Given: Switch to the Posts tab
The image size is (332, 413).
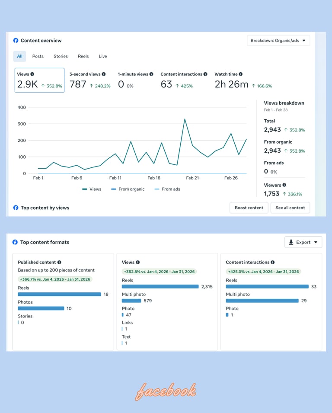Looking at the screenshot, I should tap(38, 56).
